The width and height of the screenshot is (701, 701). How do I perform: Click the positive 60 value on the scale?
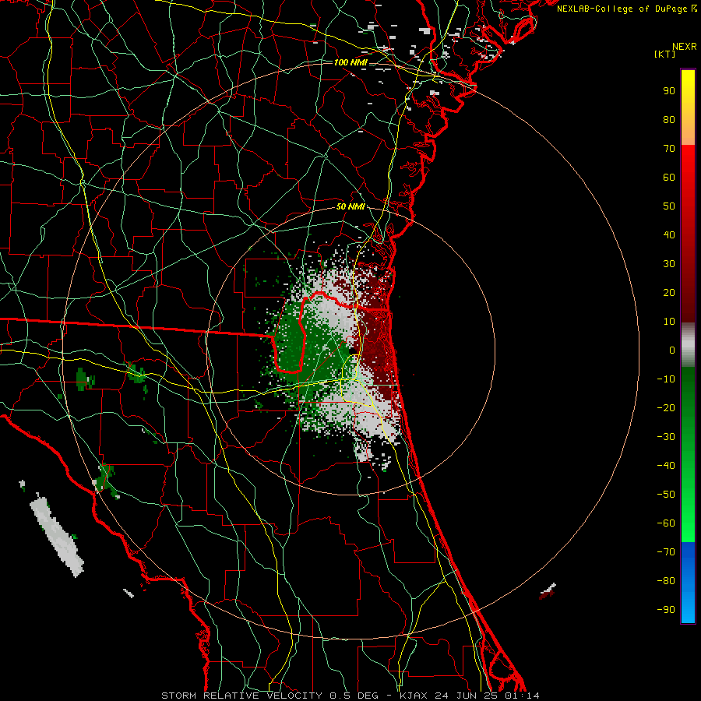click(x=669, y=177)
